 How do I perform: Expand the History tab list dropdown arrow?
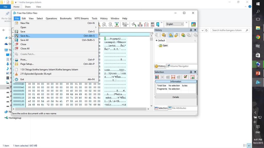pyautogui.click(x=195, y=41)
